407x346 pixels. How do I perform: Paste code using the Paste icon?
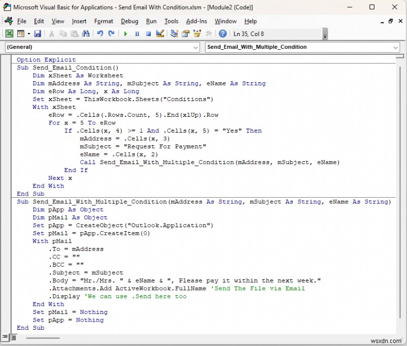pyautogui.click(x=74, y=34)
